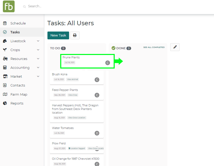Click View Grow Location on Harvest Peppers
Screen dimensions: 214x166
pyautogui.click(x=77, y=118)
